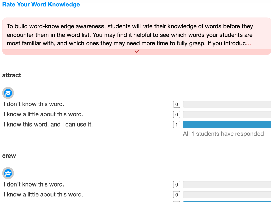Select empty bar for crew 'know a little'
The height and width of the screenshot is (202, 274).
[x=227, y=195]
